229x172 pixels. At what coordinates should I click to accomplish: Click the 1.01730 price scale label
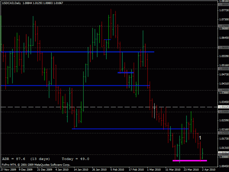pos(224,139)
